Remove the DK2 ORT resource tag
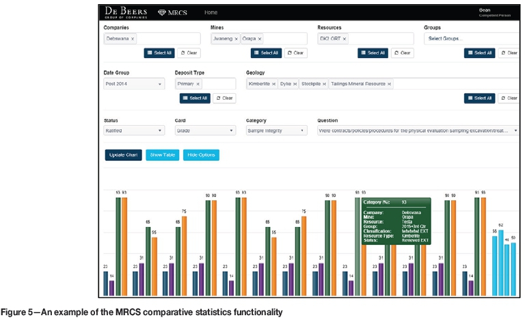The height and width of the screenshot is (320, 525). (345, 40)
